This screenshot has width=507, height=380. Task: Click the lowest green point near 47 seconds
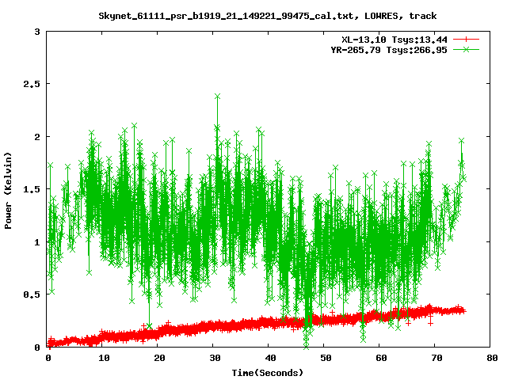click(306, 347)
